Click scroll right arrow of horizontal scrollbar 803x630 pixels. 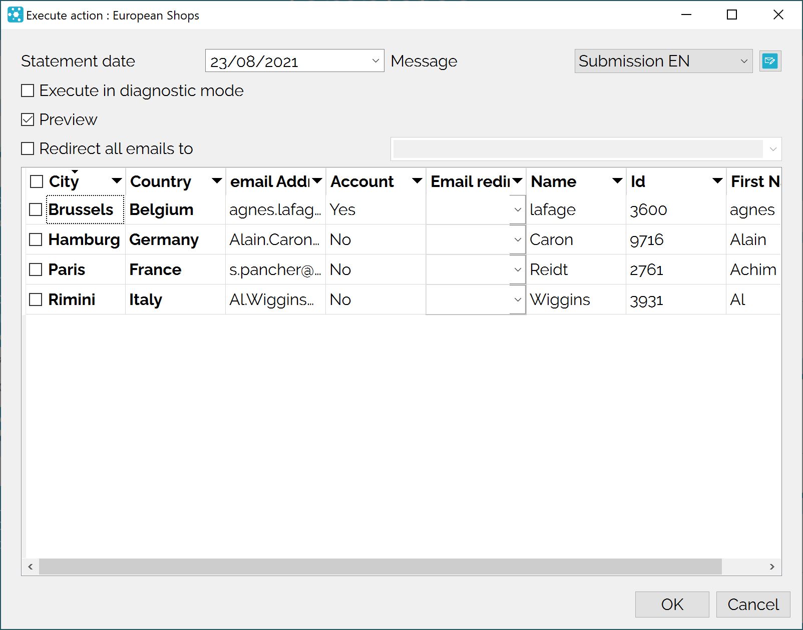pyautogui.click(x=772, y=566)
